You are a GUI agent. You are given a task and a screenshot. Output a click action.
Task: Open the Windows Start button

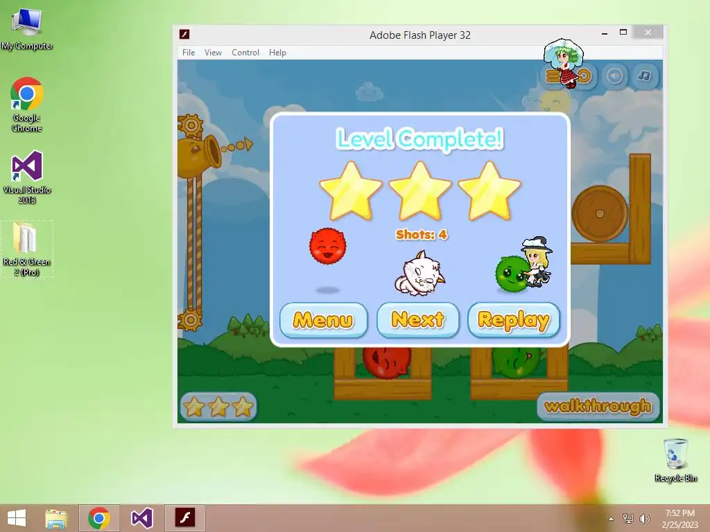tap(17, 518)
